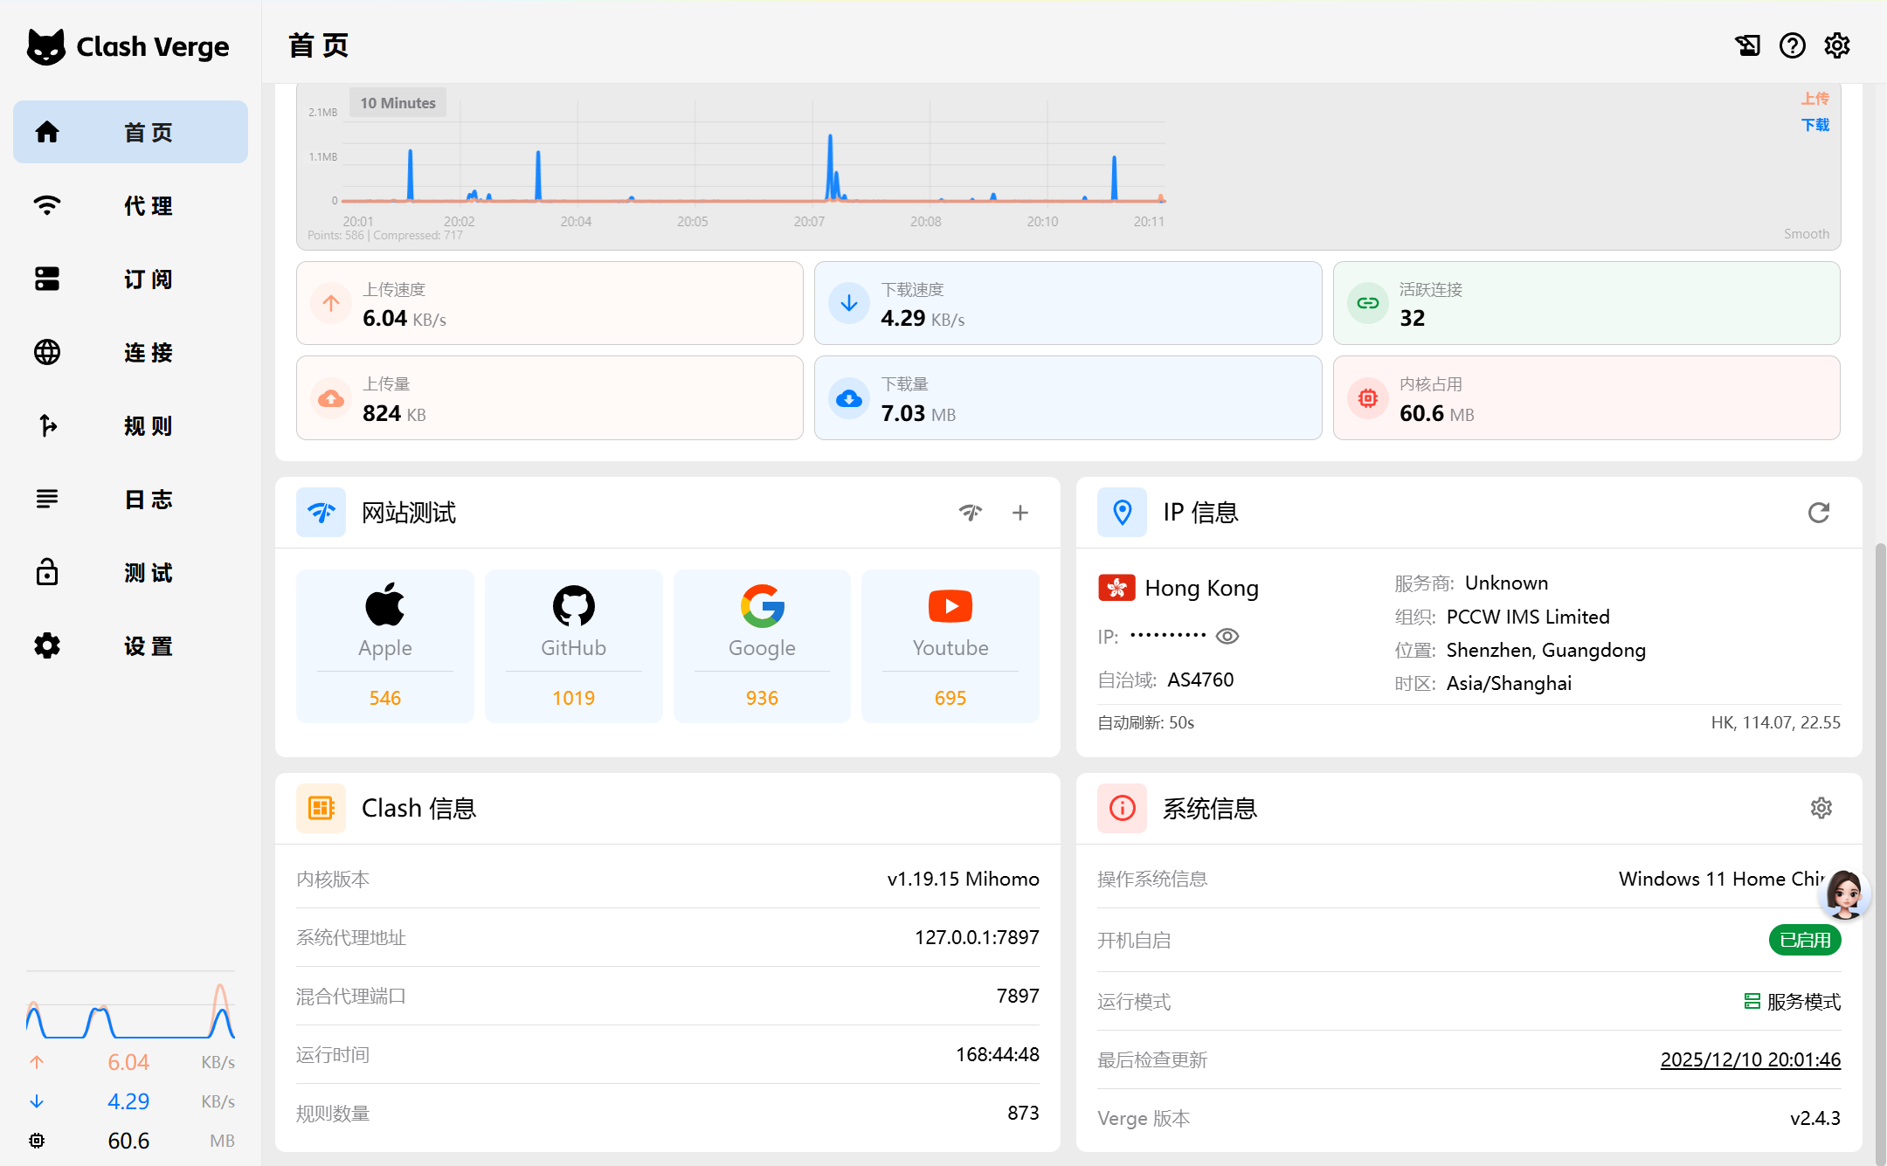The height and width of the screenshot is (1166, 1887).
Task: Open 系统信息 panel settings gear
Action: 1821,808
